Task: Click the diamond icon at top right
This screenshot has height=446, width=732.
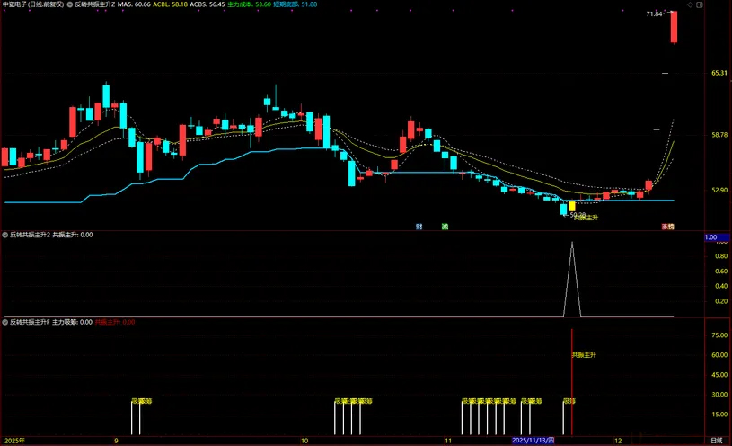Action: (x=690, y=4)
